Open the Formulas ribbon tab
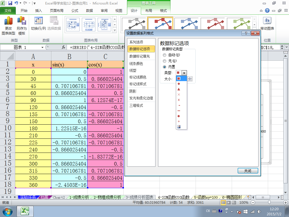Screen dimensions: 289x217 tap(75, 11)
